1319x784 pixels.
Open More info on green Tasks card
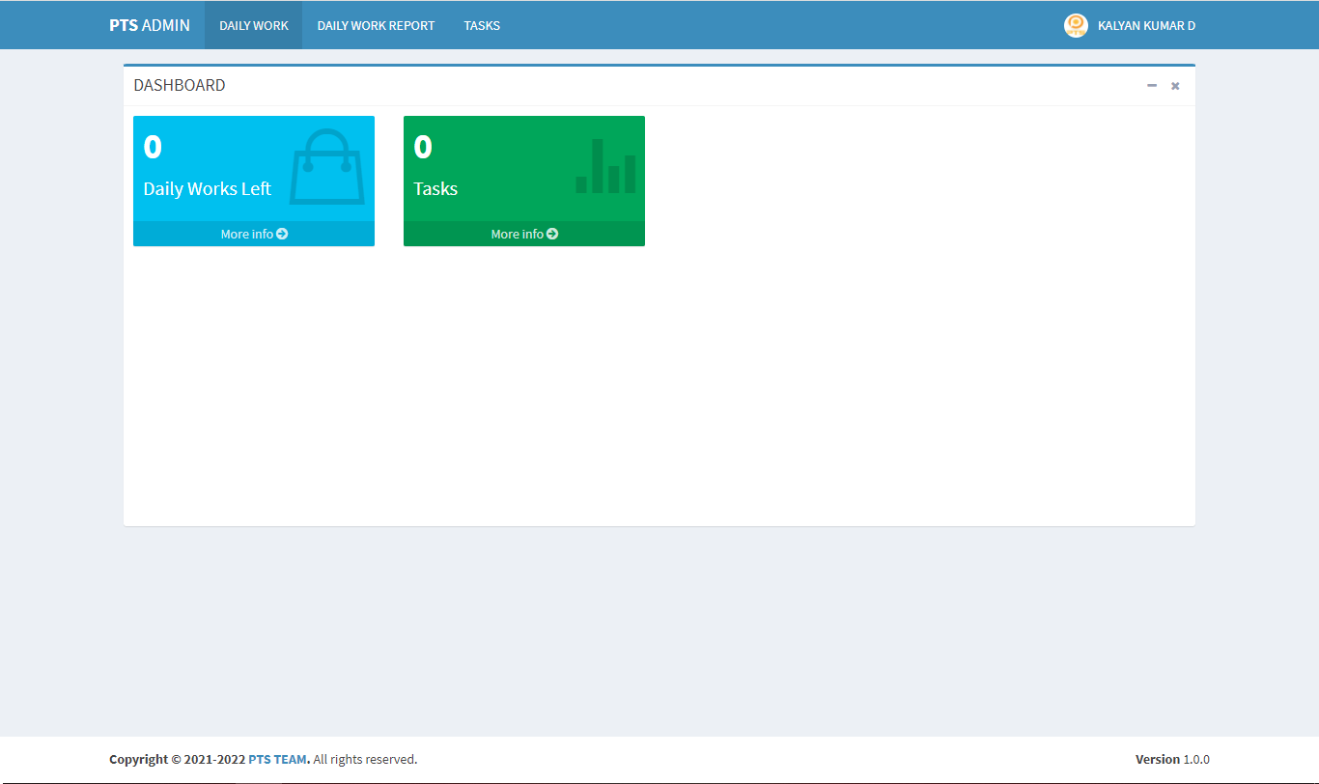coord(518,234)
